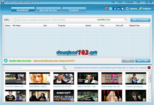Share via the LinkedIn icon
Screen dimensions: 154x105
click(118, 9)
